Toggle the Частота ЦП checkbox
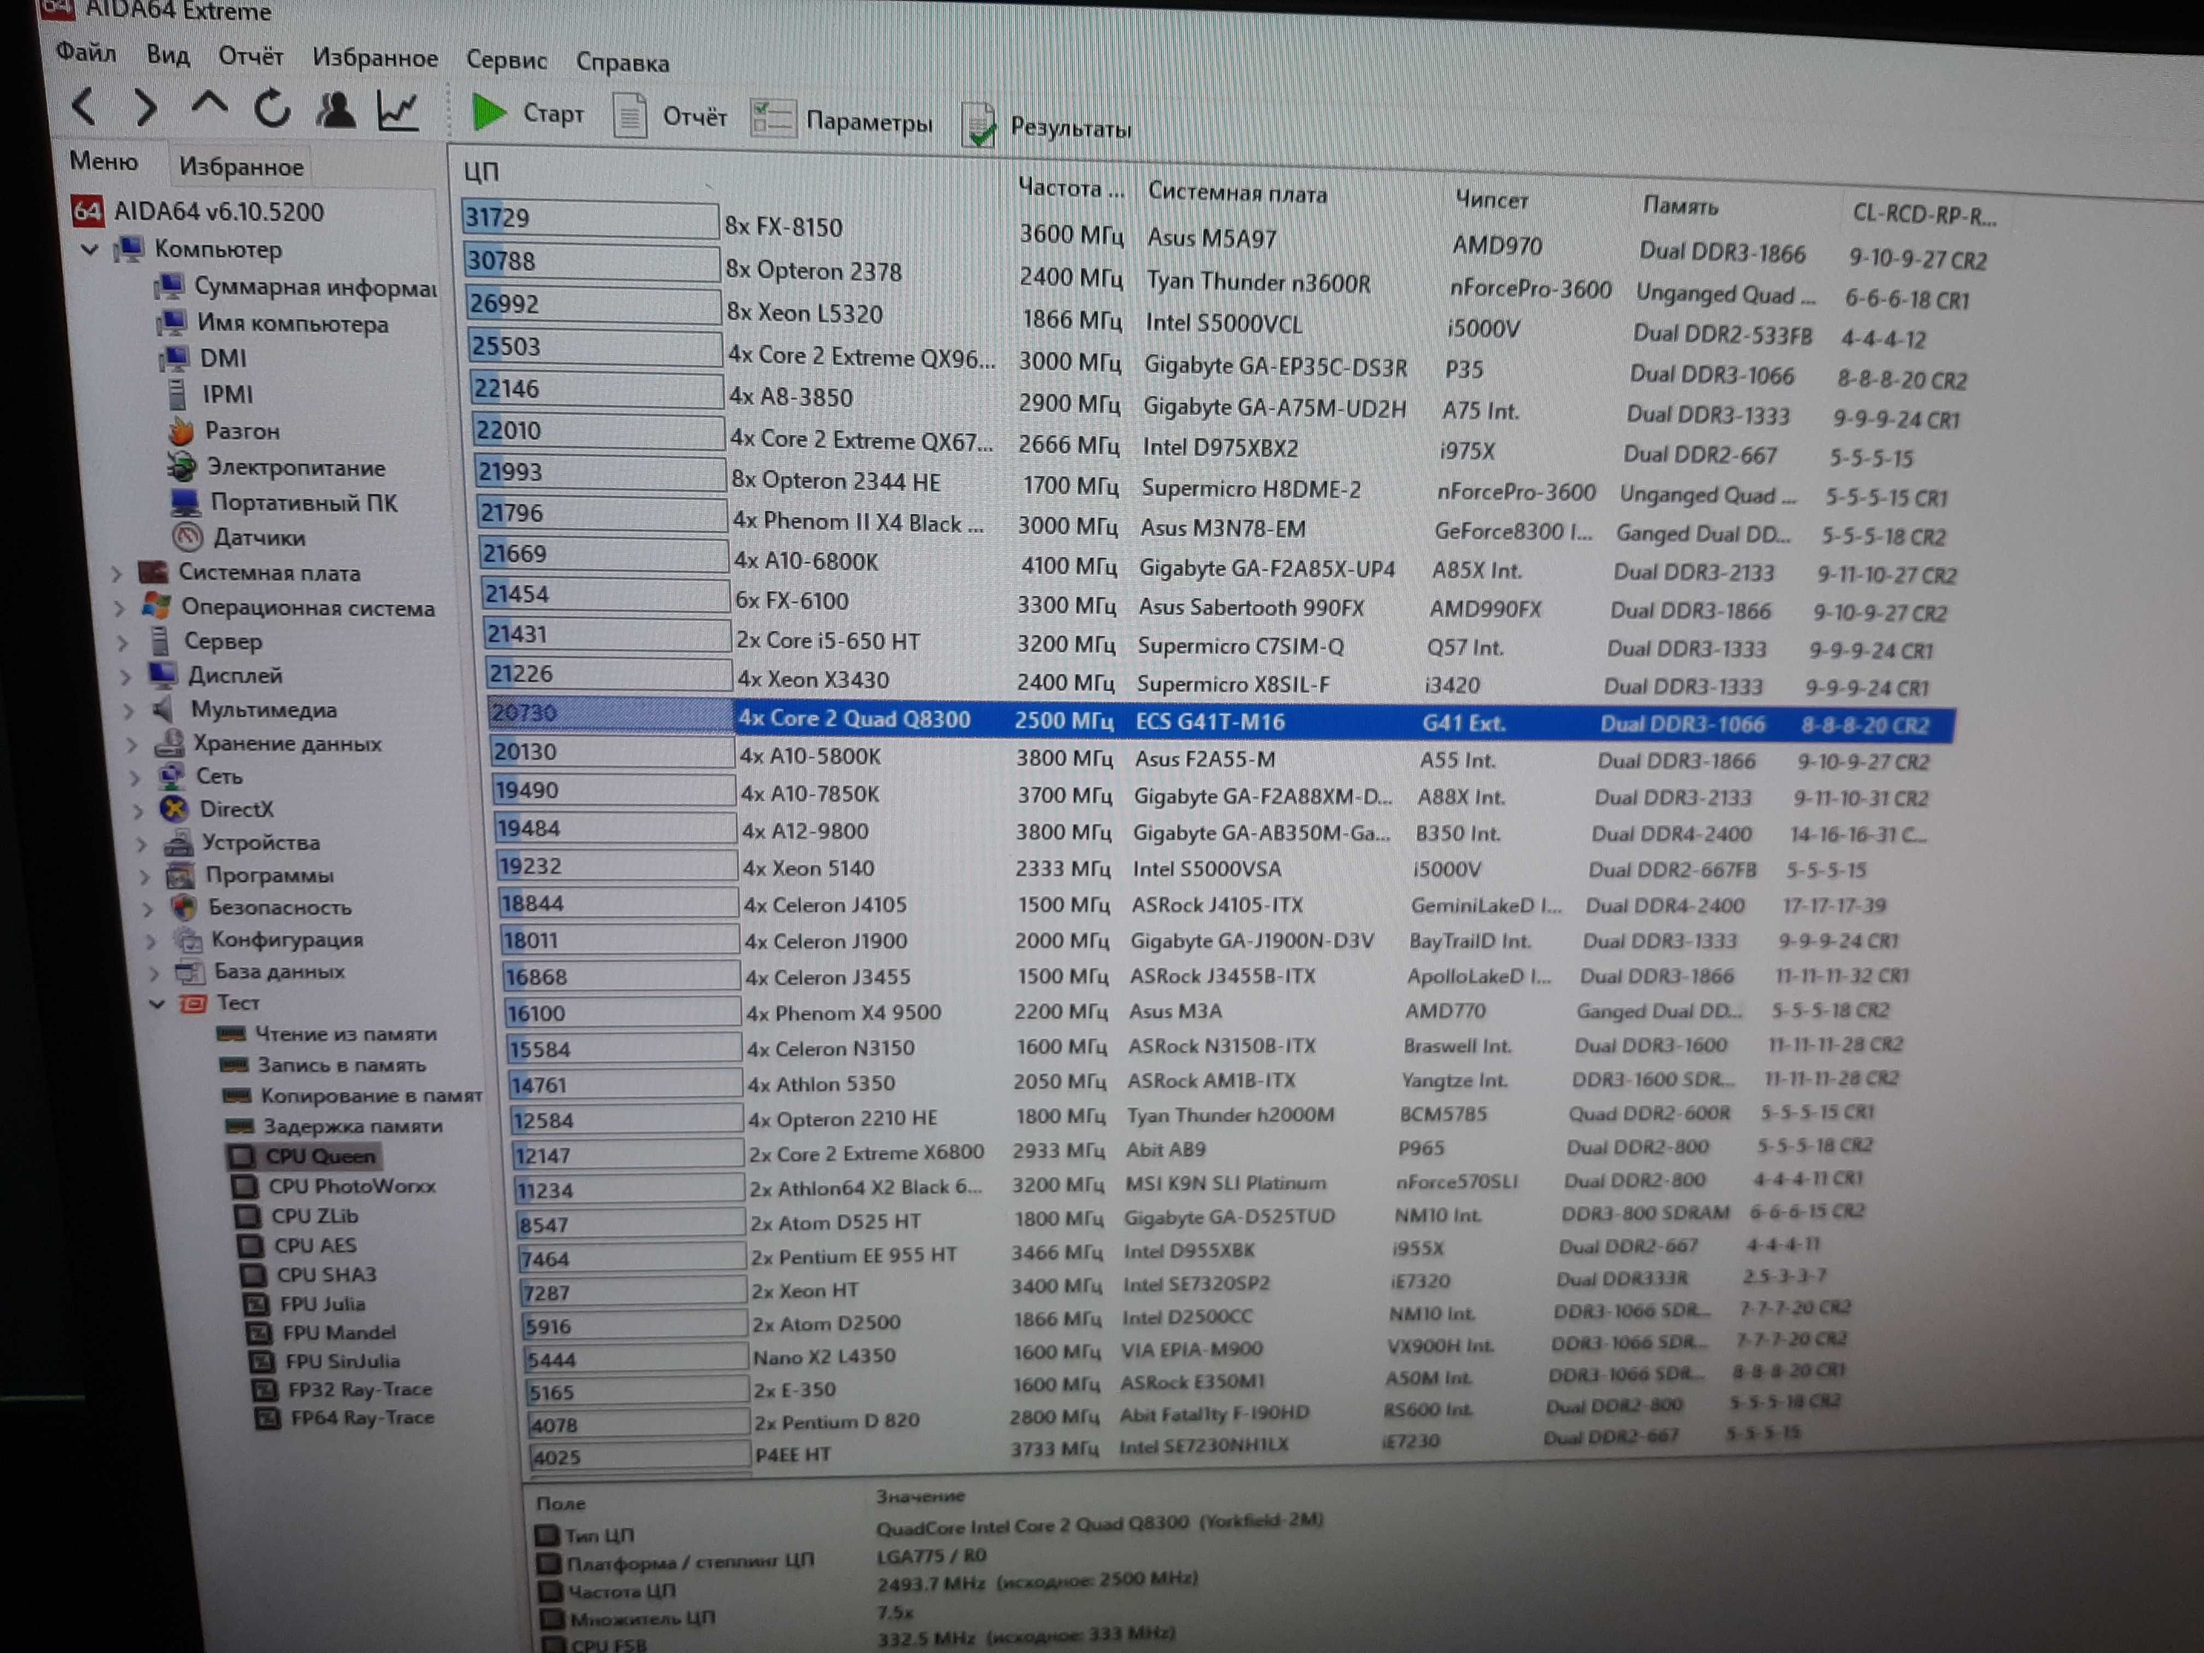The image size is (2204, 1653). [550, 1591]
